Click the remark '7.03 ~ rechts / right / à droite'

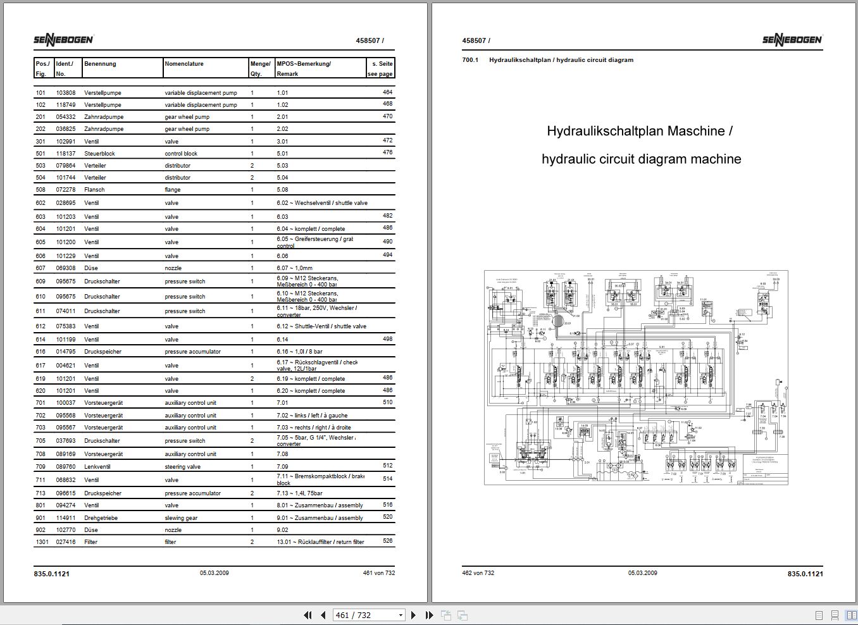point(314,428)
